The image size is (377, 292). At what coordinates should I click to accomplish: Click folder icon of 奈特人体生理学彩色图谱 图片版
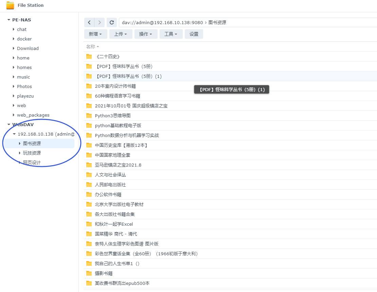(x=89, y=244)
